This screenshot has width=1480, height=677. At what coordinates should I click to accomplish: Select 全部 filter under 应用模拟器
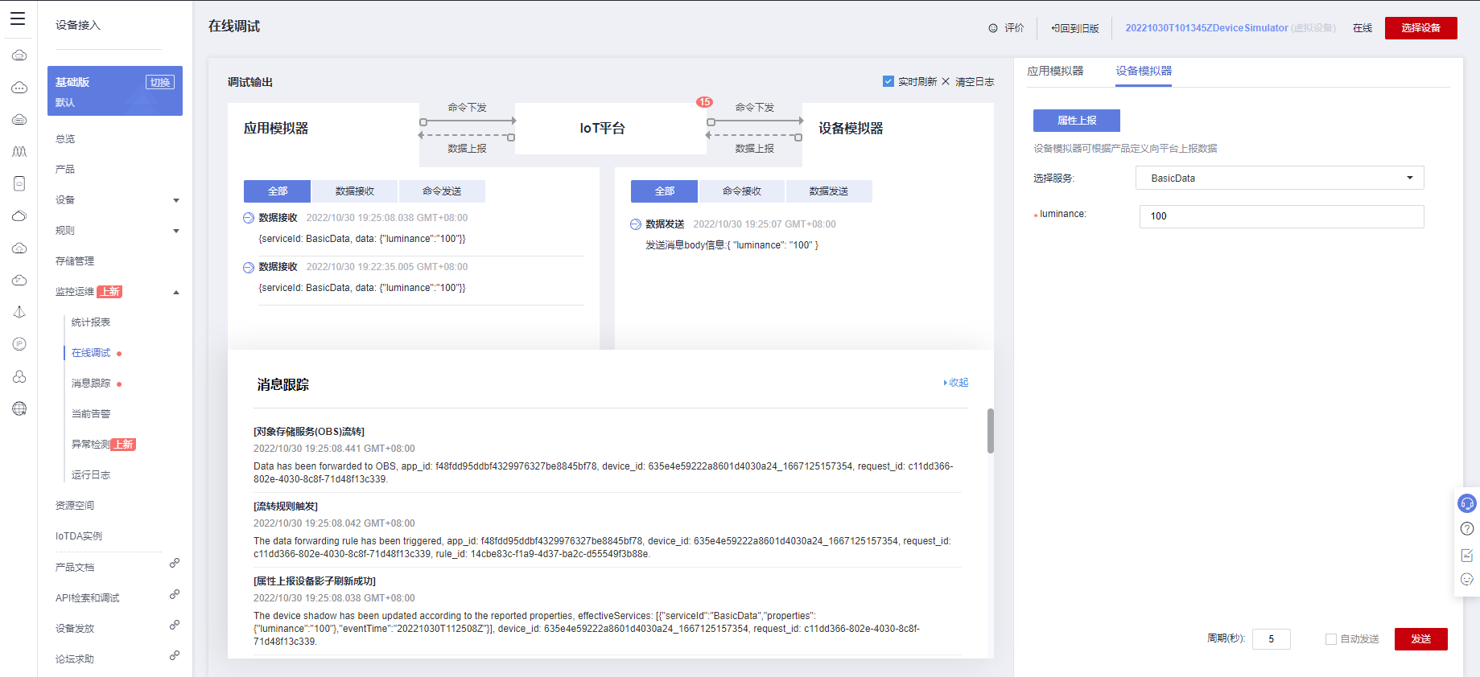(278, 191)
